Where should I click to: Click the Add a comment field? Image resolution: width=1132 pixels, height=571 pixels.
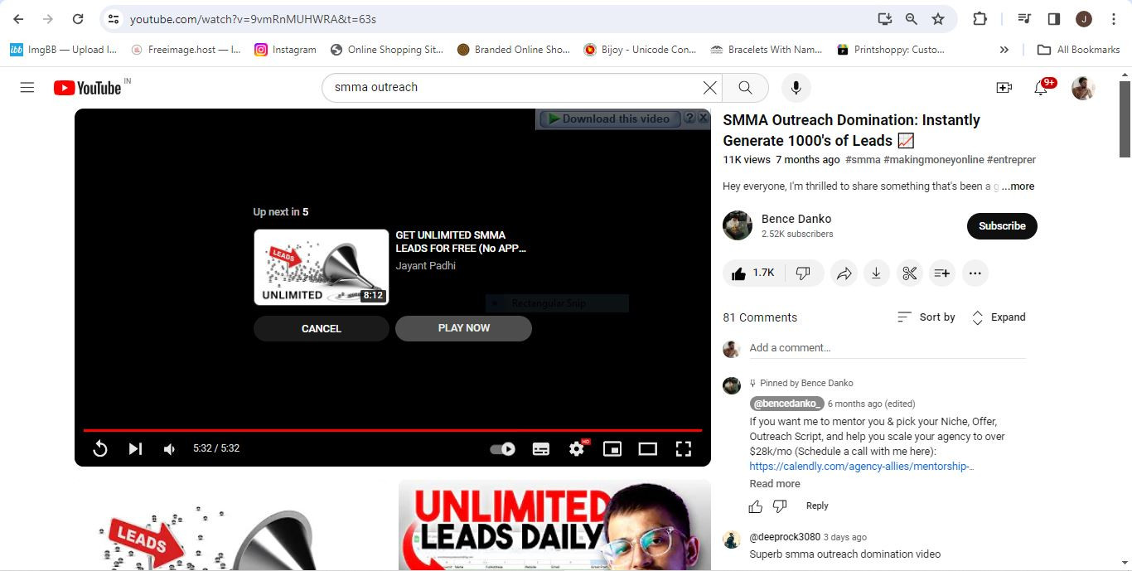tap(887, 348)
